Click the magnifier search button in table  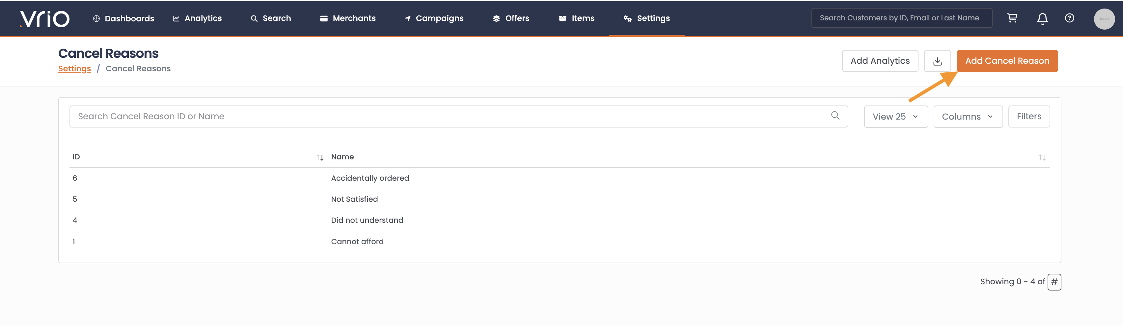(x=835, y=116)
